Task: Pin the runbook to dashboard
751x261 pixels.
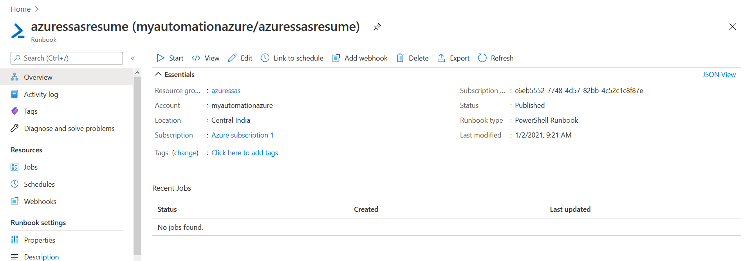Action: [x=377, y=27]
